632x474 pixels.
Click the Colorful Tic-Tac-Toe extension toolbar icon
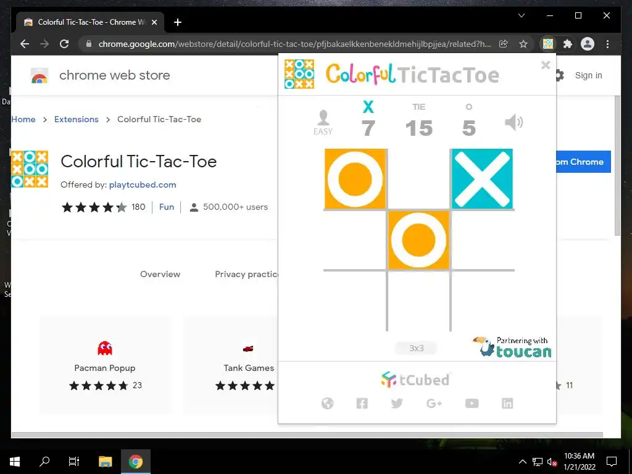(548, 44)
